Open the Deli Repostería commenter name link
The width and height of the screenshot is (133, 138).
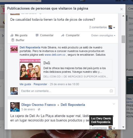(x=30, y=47)
